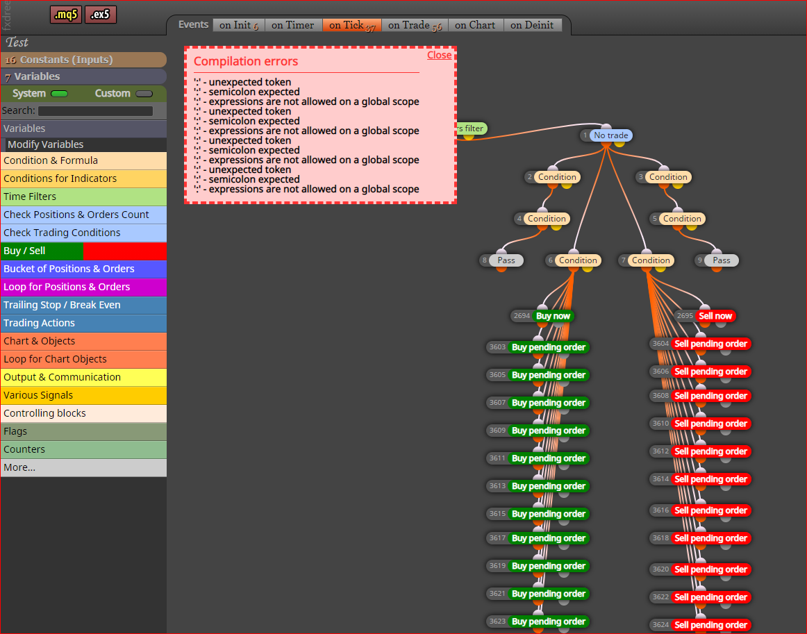Open the Various Signals category

(x=83, y=394)
